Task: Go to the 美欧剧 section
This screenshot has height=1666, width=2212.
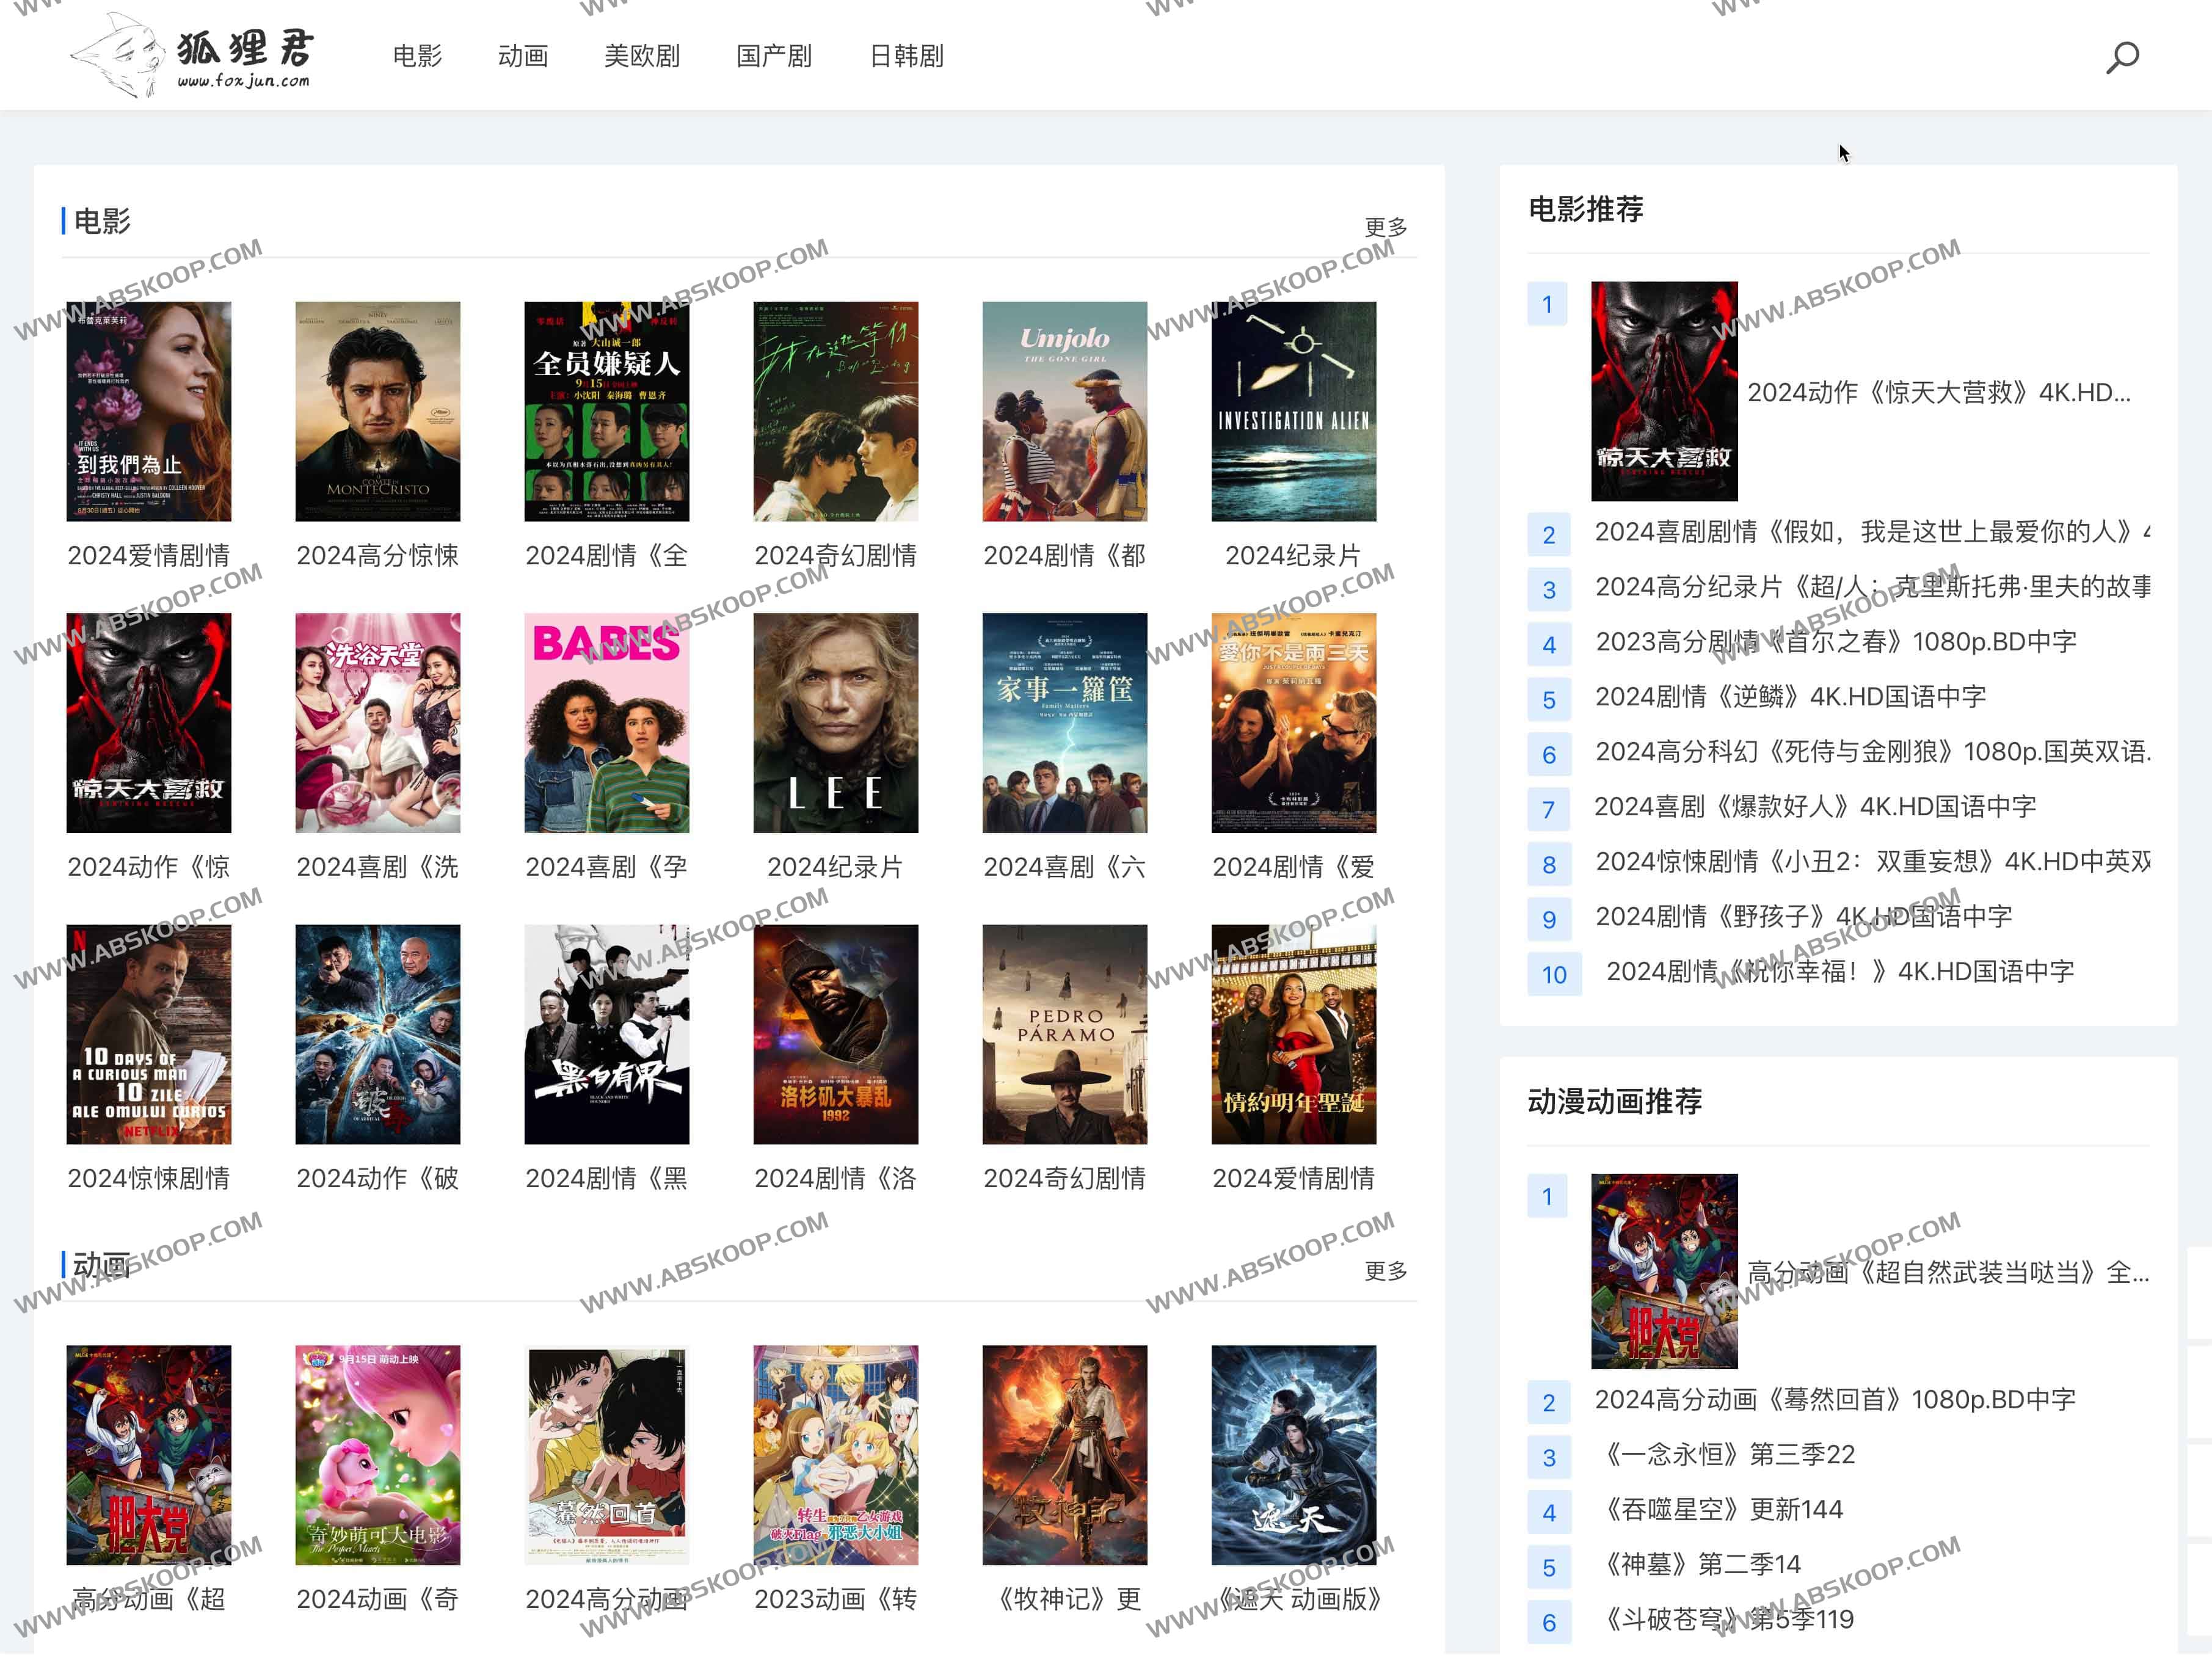Action: (641, 56)
